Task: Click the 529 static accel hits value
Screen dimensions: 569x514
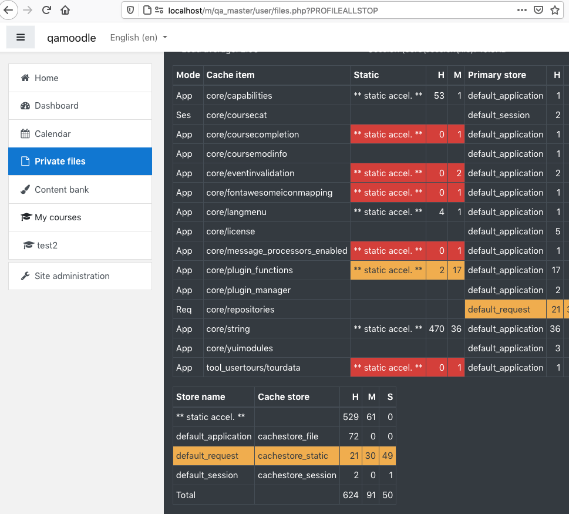Action: [x=351, y=417]
